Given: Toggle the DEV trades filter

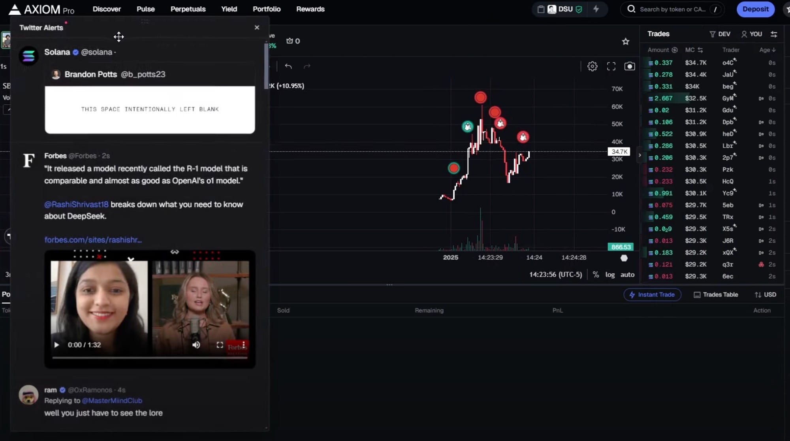Looking at the screenshot, I should point(719,34).
